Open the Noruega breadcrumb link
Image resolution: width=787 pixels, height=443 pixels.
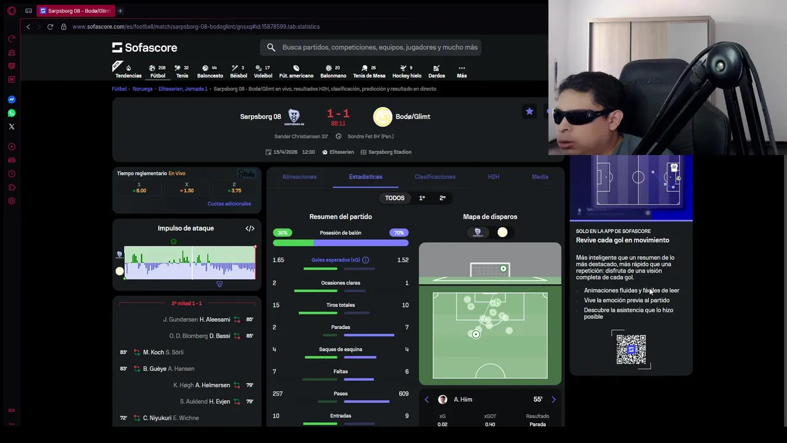pos(143,89)
